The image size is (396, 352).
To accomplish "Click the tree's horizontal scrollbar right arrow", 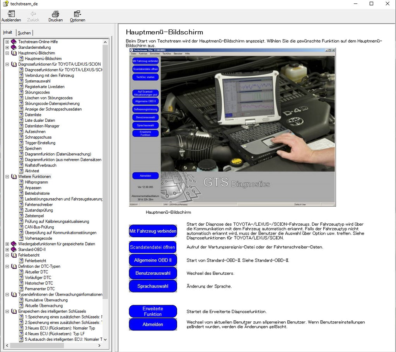I will pos(99,345).
